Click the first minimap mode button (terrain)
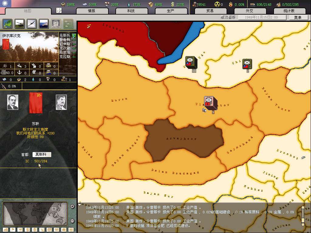 tap(5, 229)
